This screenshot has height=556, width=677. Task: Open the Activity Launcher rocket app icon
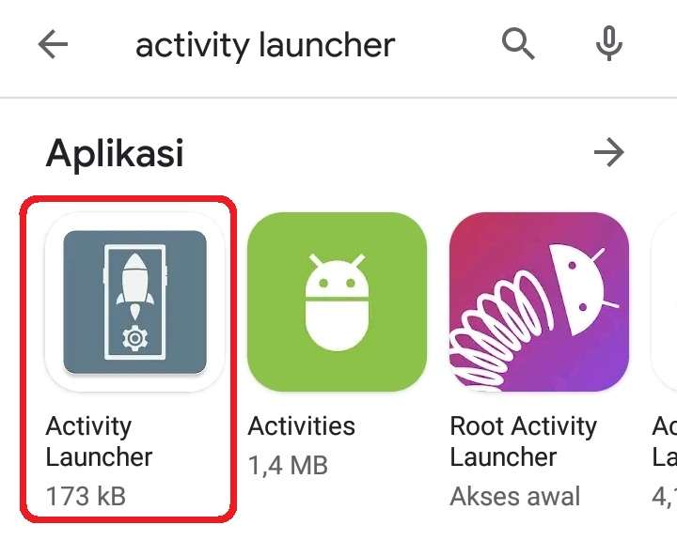[134, 301]
